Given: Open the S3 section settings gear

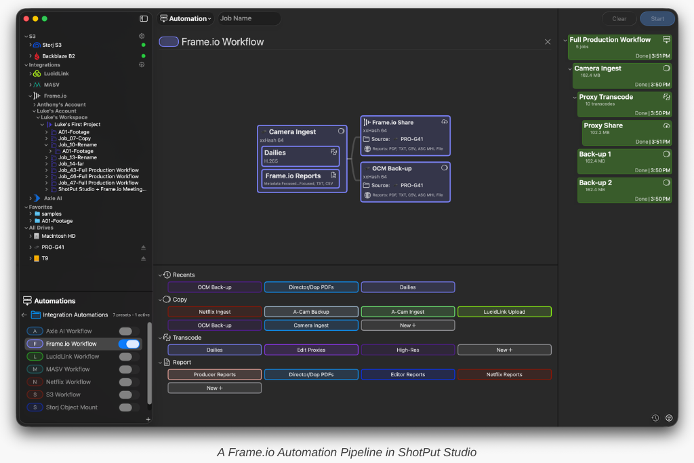Looking at the screenshot, I should [x=142, y=36].
